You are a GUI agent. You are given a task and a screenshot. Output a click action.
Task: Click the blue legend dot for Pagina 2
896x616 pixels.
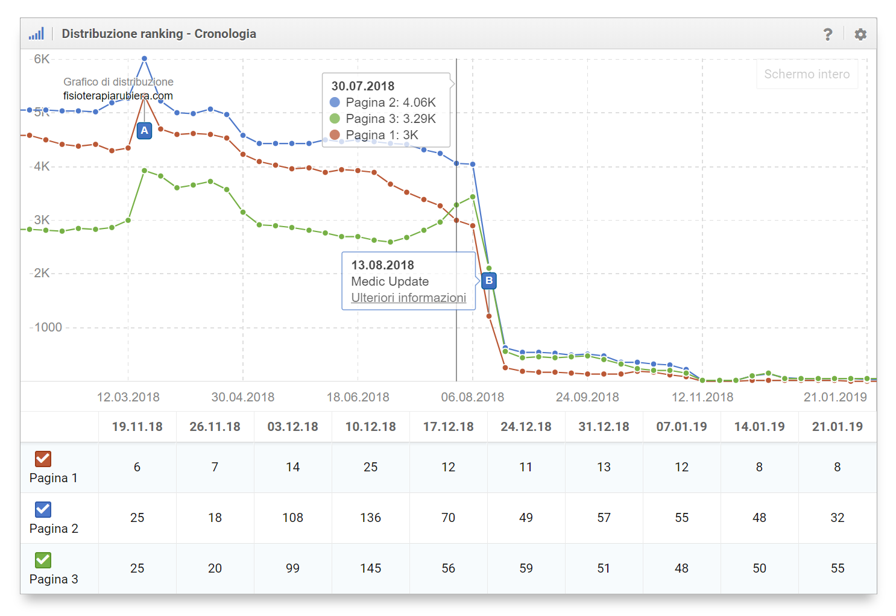[x=335, y=102]
